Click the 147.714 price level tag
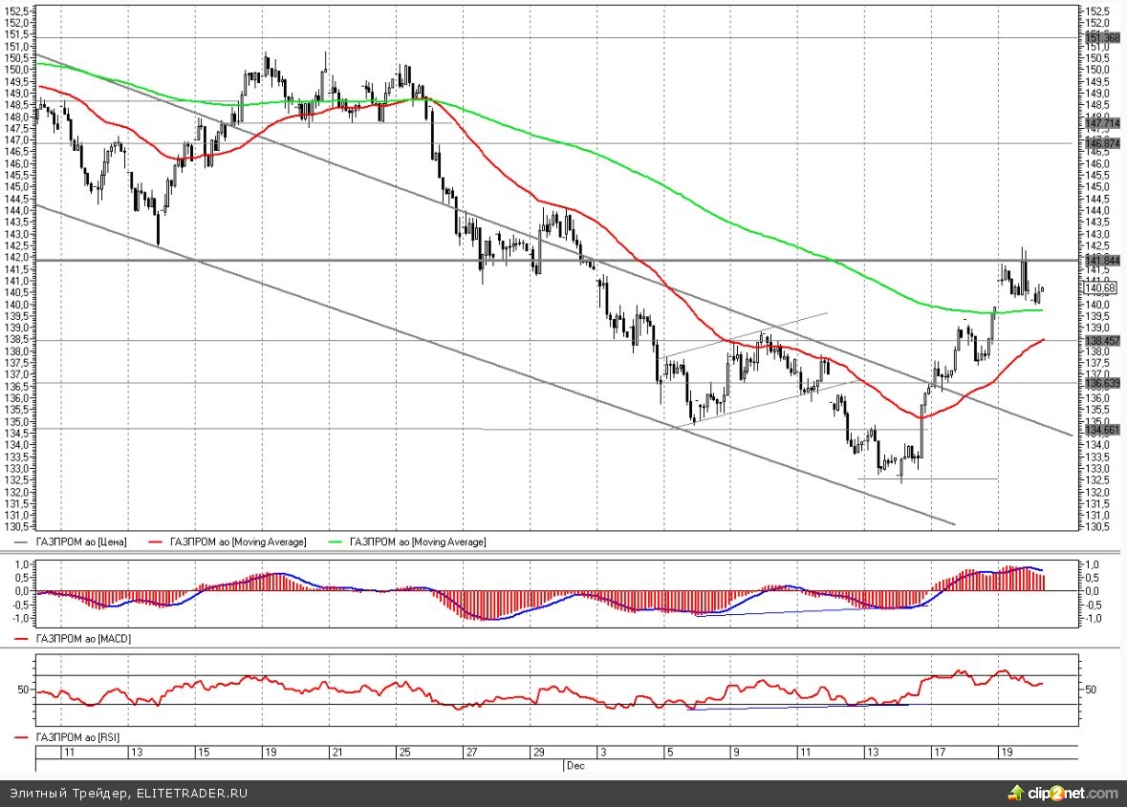Screen dimensions: 1127x807 coord(1101,123)
